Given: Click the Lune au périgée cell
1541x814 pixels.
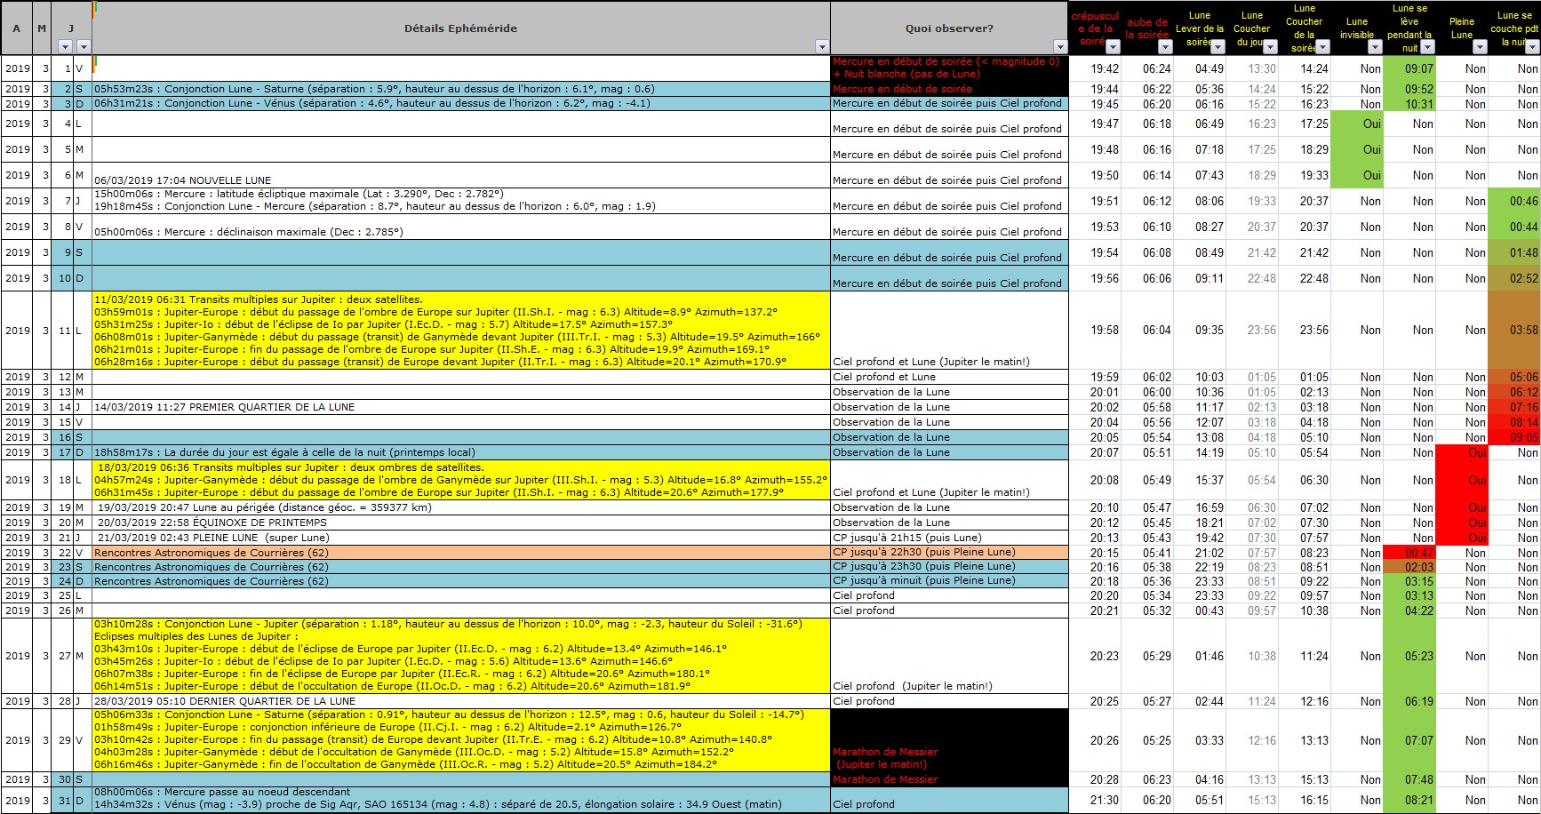Looking at the screenshot, I should 461,507.
